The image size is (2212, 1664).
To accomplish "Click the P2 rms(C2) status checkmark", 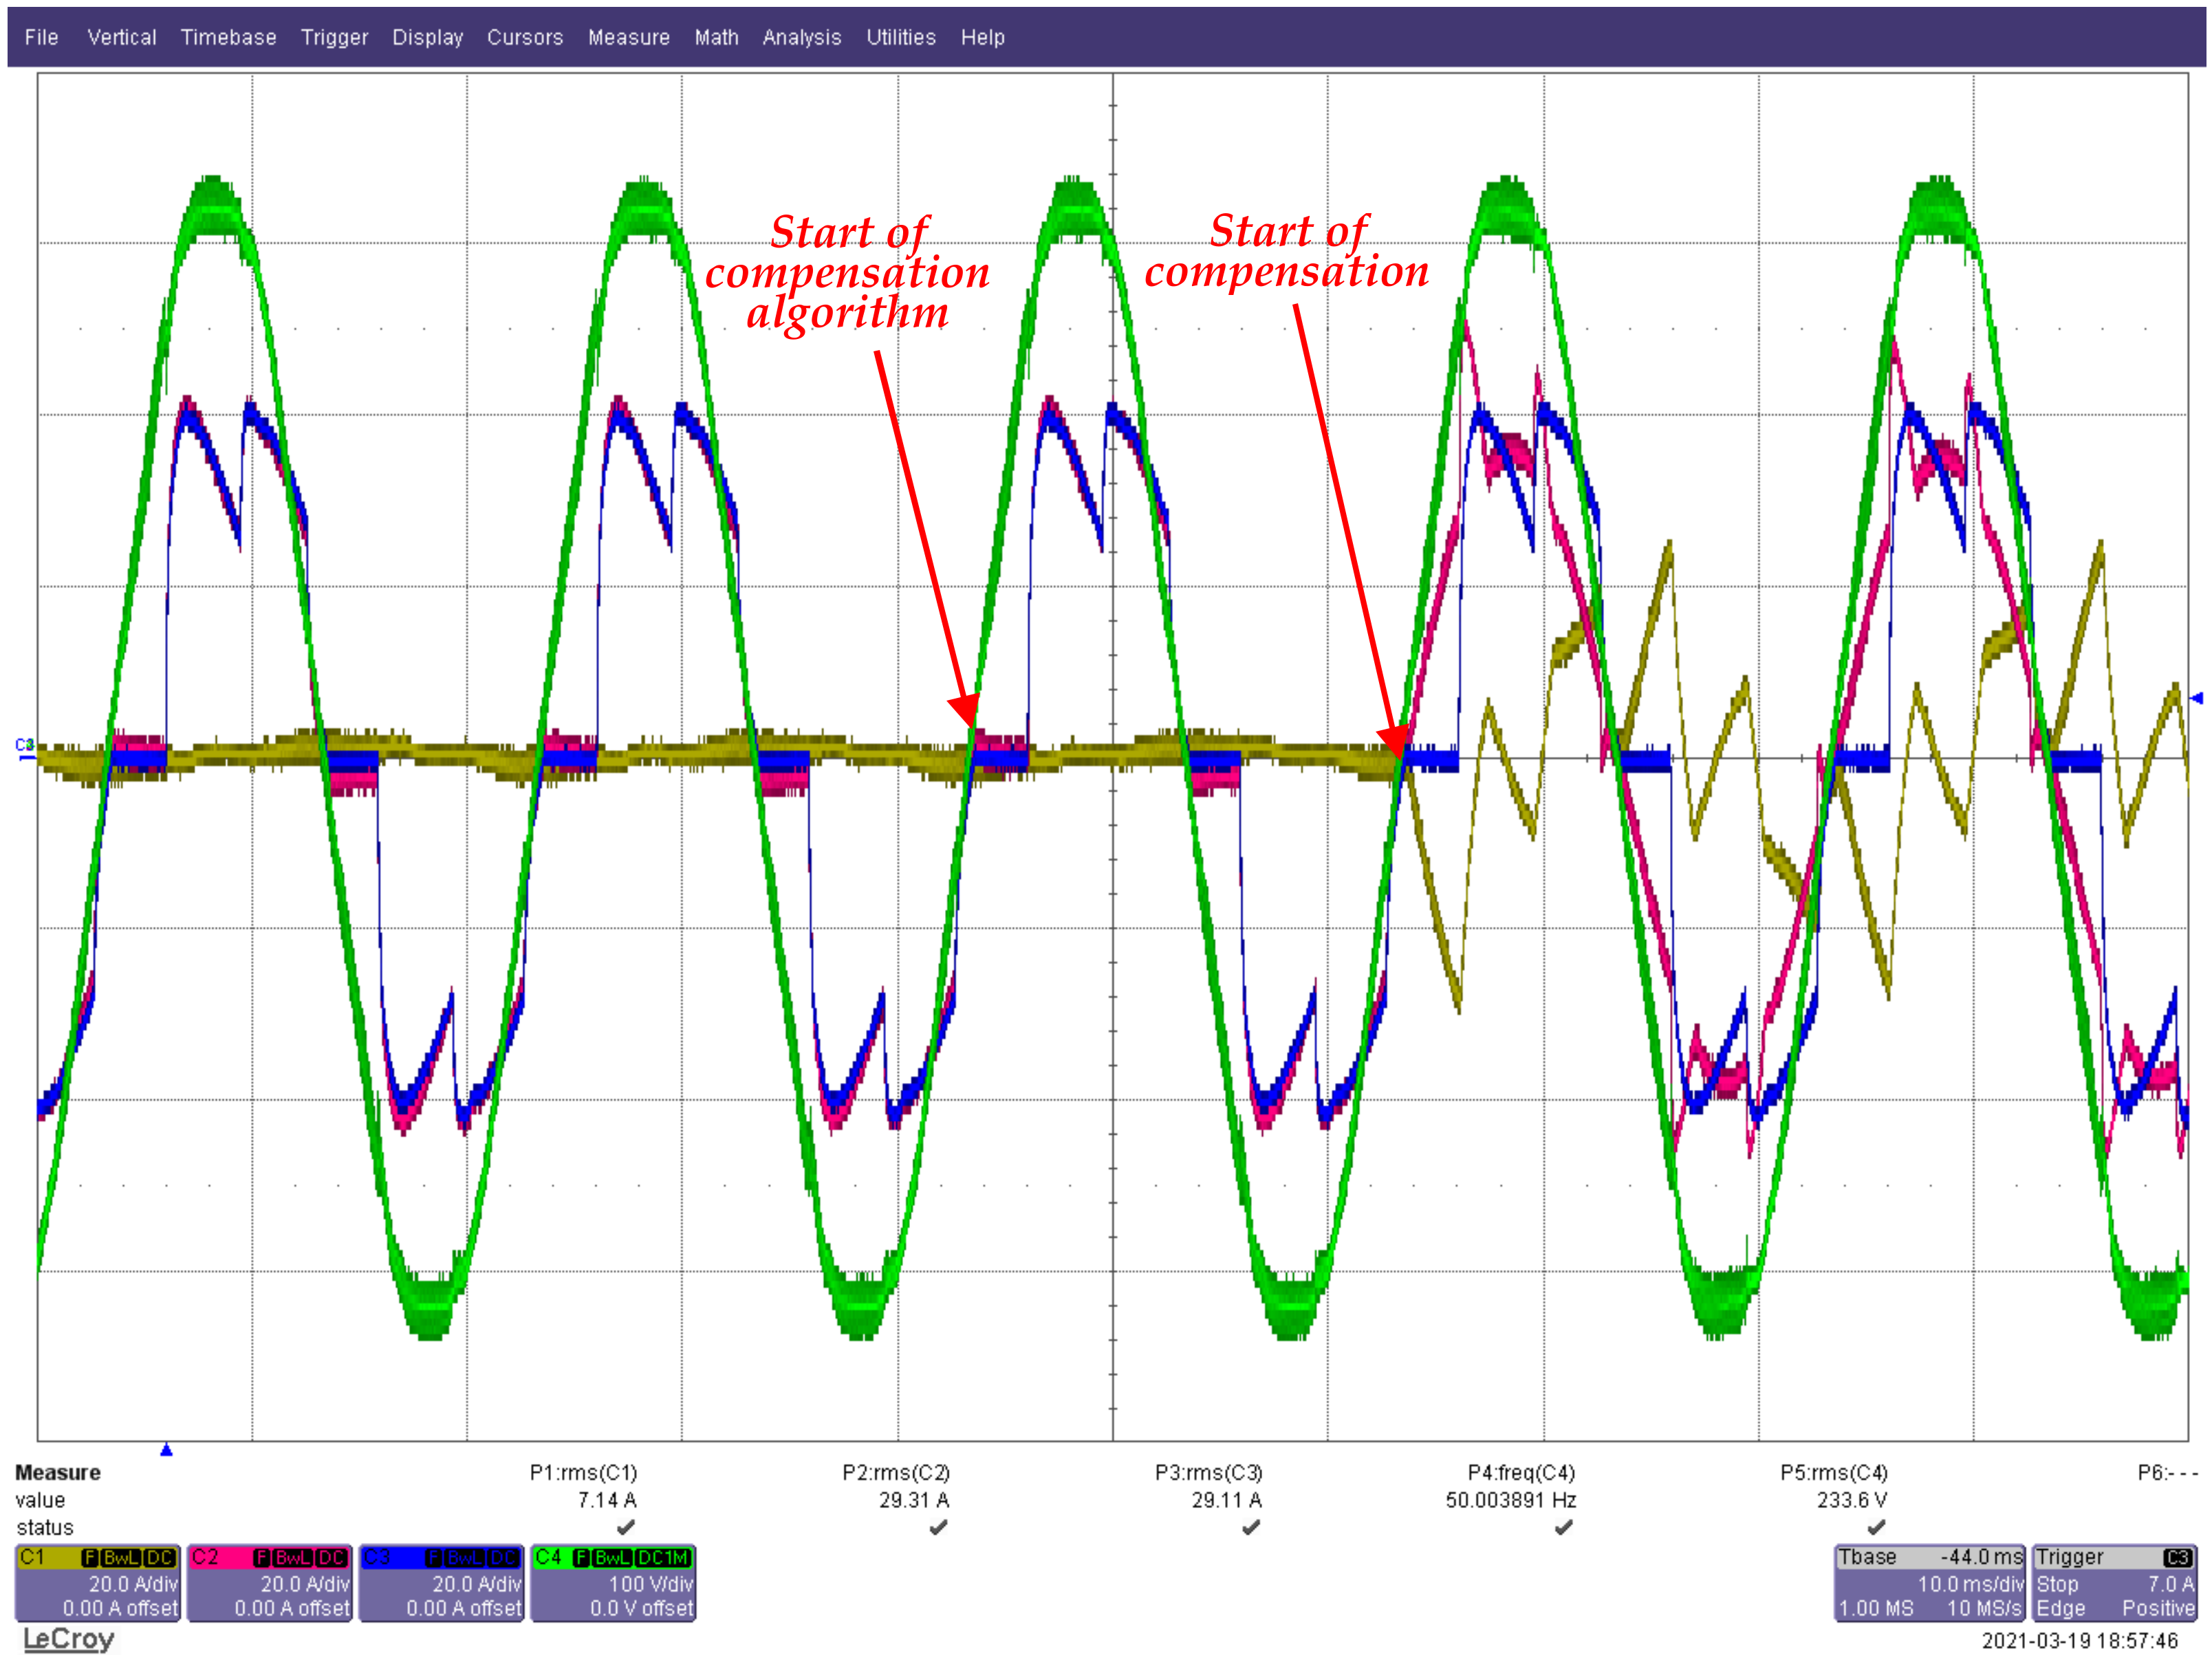I will point(938,1527).
